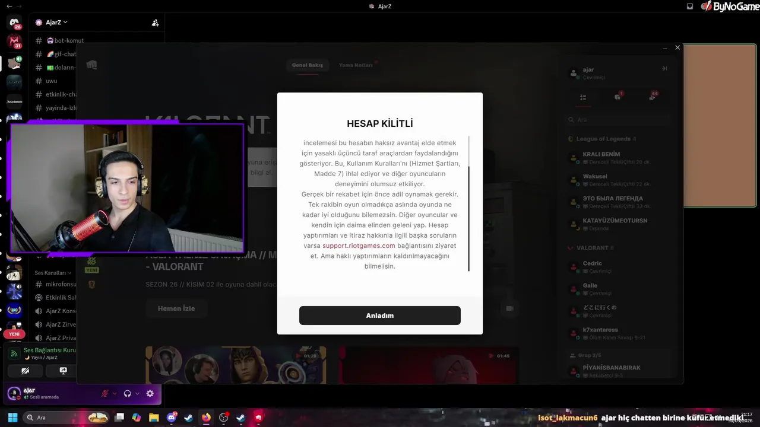Select friend k7xantaress

pyautogui.click(x=617, y=333)
